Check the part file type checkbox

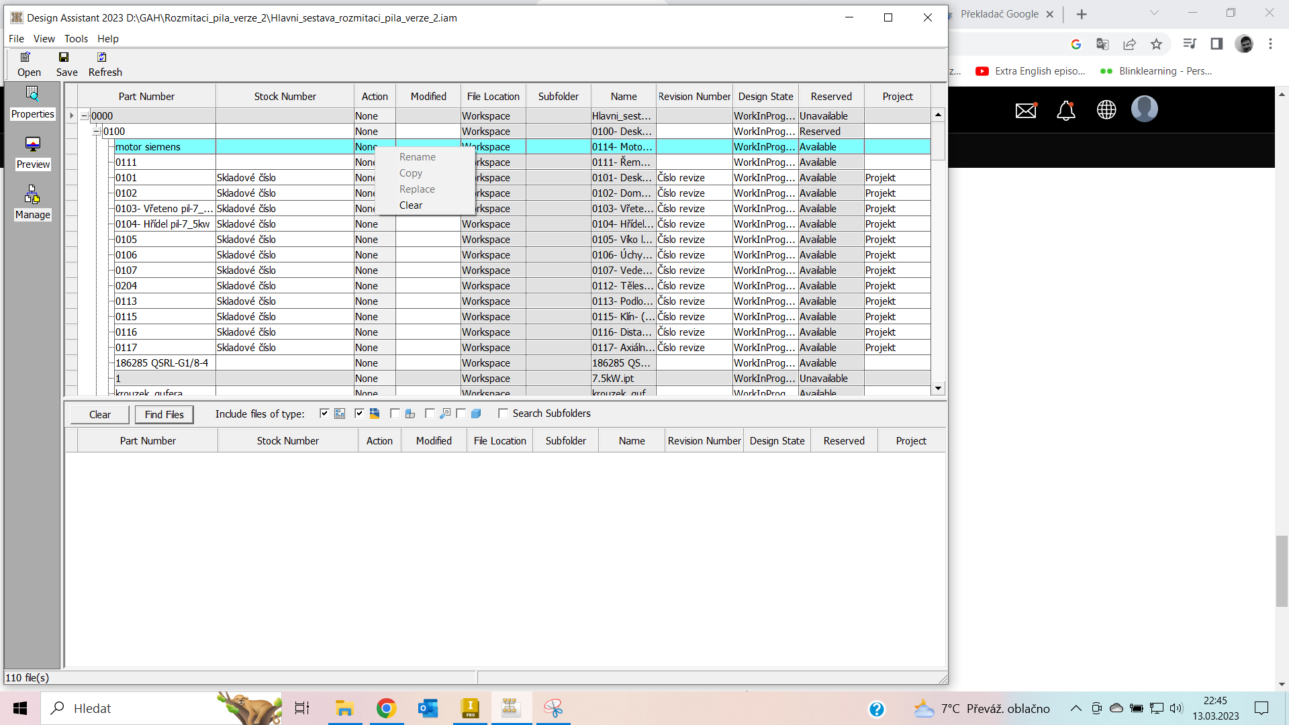click(x=461, y=414)
